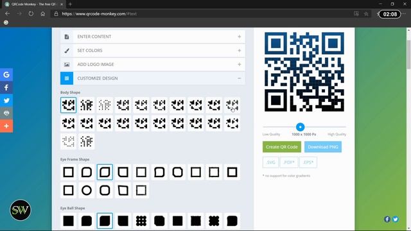Select the circle eye frame shape
This screenshot has height=231, width=411.
point(87,191)
